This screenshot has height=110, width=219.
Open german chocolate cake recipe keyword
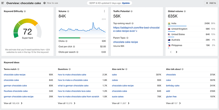click(19, 97)
